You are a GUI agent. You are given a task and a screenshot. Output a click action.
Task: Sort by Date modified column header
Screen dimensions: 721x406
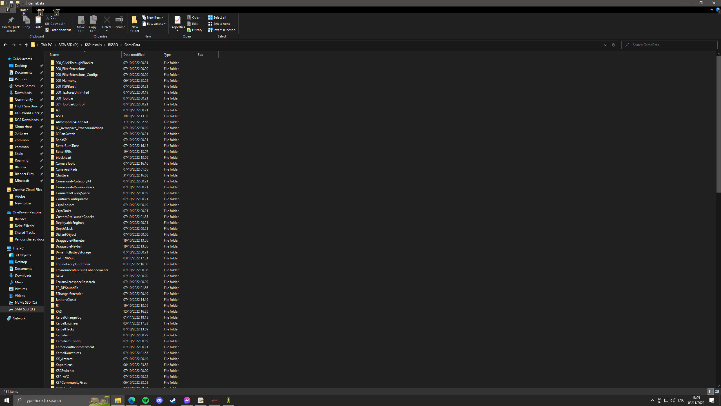click(x=134, y=55)
